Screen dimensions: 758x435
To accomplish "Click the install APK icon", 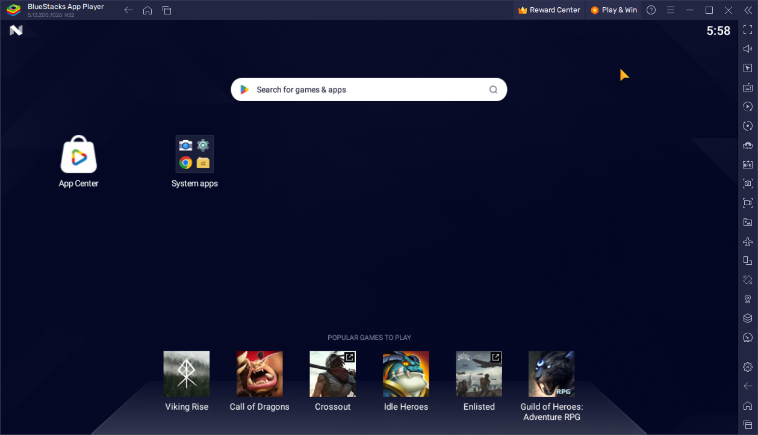I will point(748,164).
